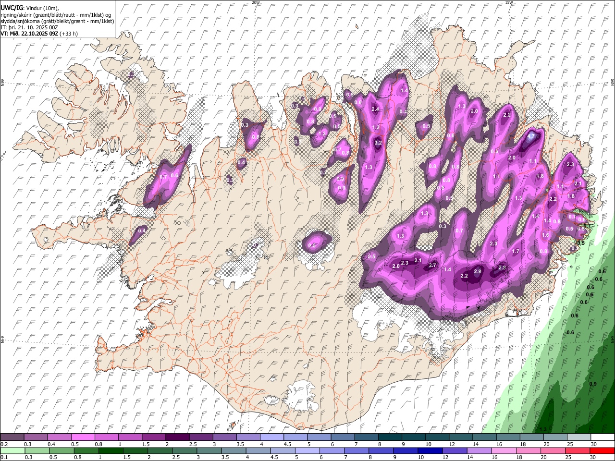Click the snow scale swatch between 1 and 1.5
615x461 pixels.
[131, 437]
